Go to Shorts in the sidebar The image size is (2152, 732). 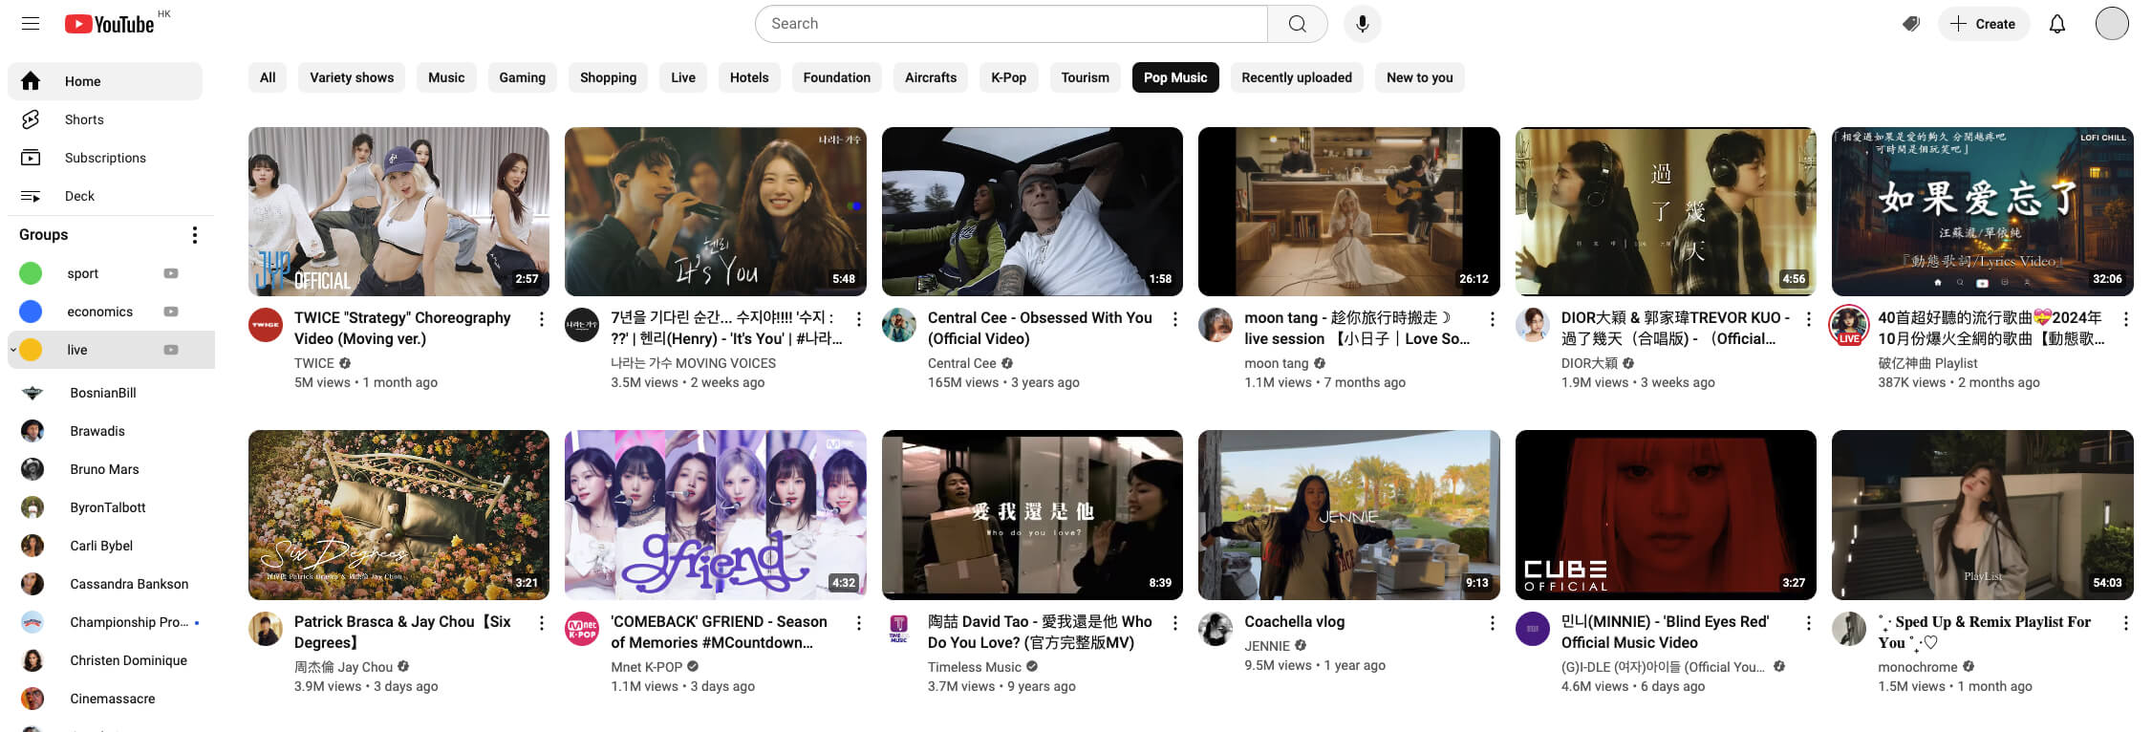coord(105,119)
